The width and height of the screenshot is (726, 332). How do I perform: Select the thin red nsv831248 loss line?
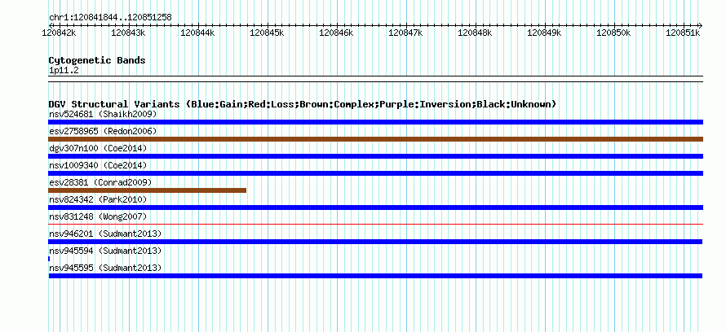[x=375, y=225]
